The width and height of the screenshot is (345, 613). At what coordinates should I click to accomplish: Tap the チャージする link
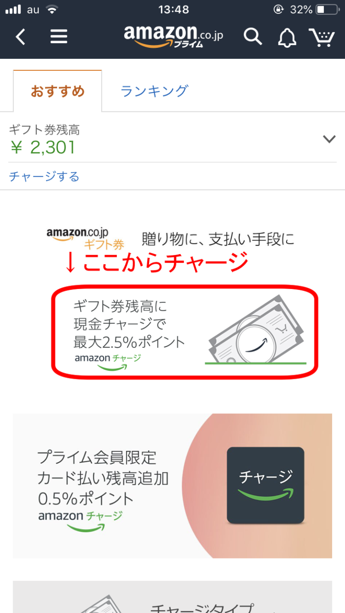pos(44,177)
